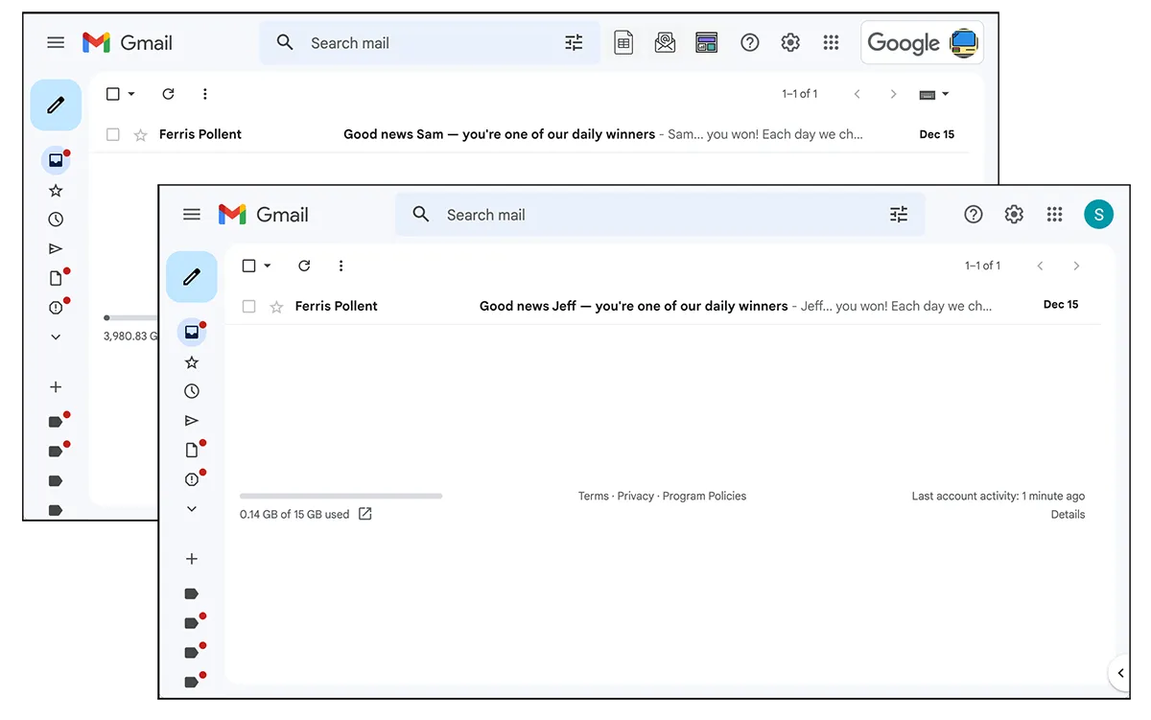Compose new mail in Sam's Gmail window
This screenshot has width=1151, height=720.
56,105
